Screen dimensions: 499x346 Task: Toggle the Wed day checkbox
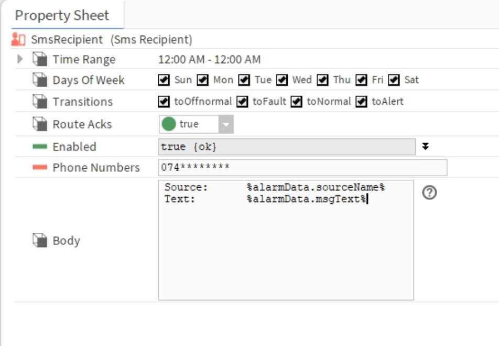(x=282, y=80)
